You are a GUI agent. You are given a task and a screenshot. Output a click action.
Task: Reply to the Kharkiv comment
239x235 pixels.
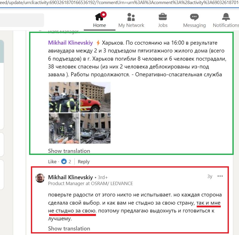[84, 161]
